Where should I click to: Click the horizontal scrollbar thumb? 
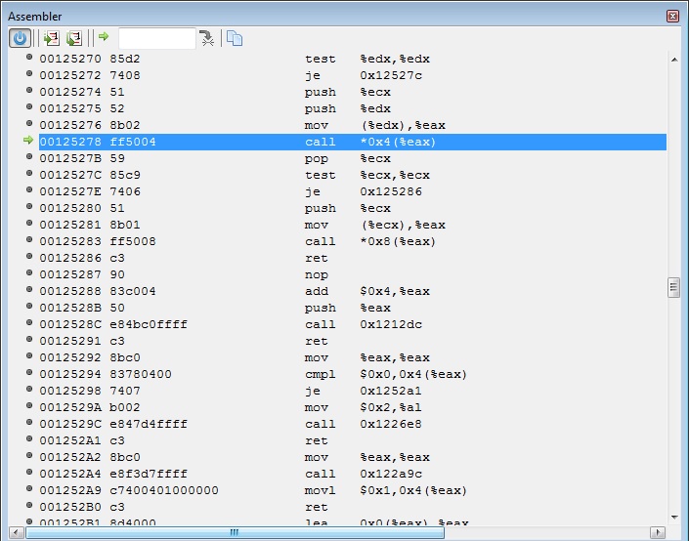[x=235, y=532]
